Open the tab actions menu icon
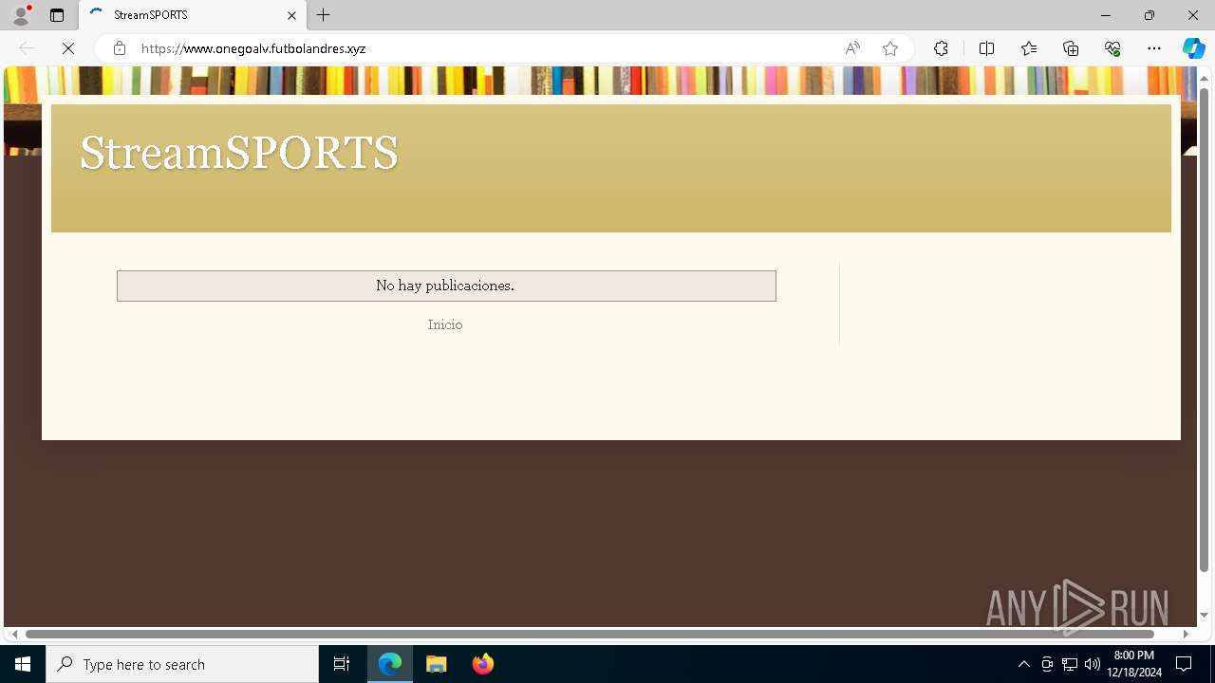This screenshot has height=683, width=1215. click(x=57, y=15)
